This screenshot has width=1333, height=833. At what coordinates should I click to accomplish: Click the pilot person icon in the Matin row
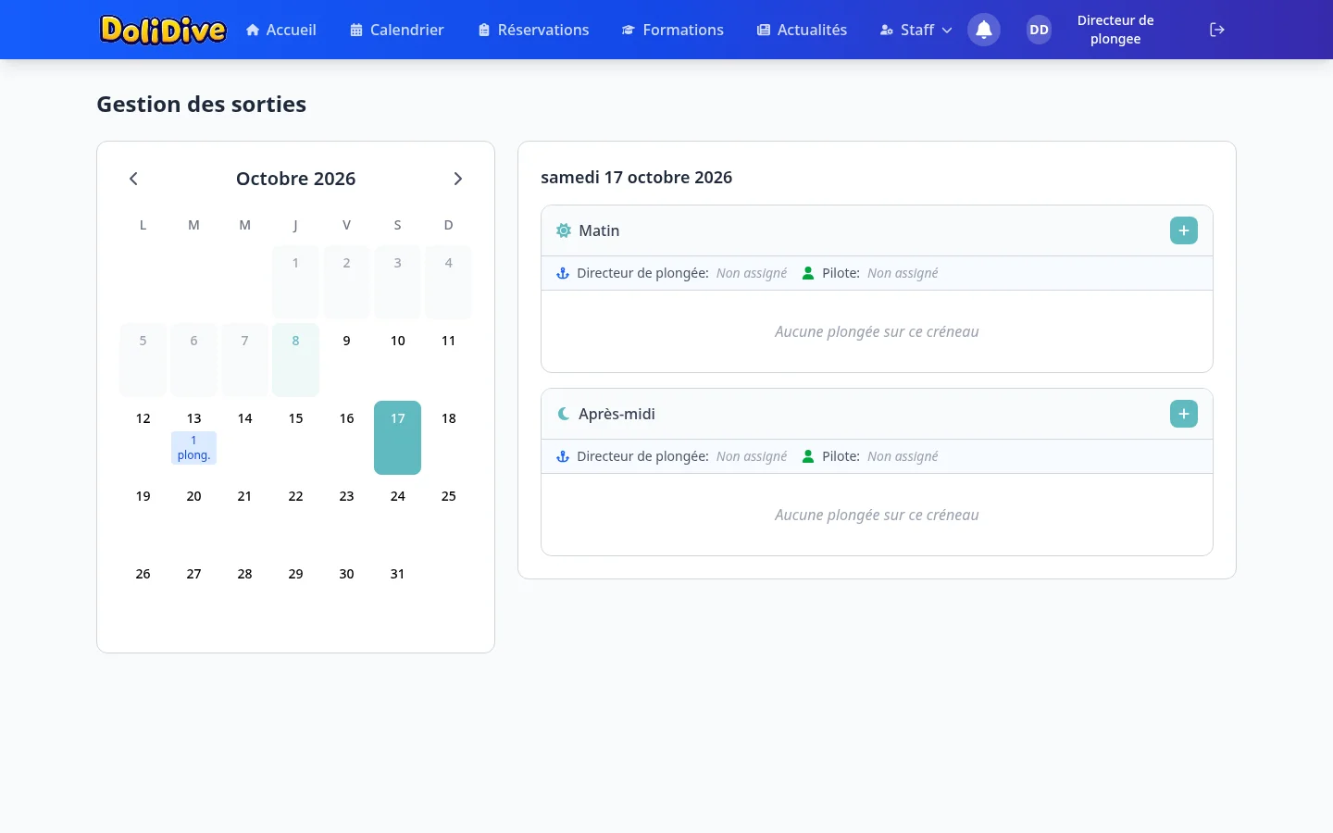point(808,273)
